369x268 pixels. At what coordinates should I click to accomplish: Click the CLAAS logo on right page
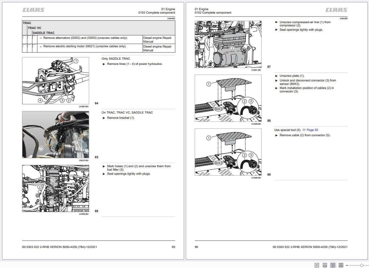point(336,10)
